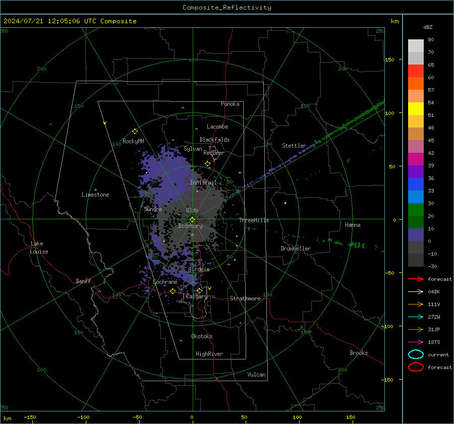Click the current legend label
Viewport: 454px width, 424px height.
438,355
